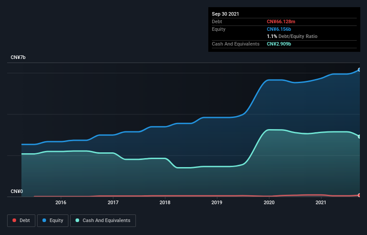Image resolution: width=367 pixels, height=235 pixels.
Task: Click the CN¥66.128m debt value
Action: 281,22
